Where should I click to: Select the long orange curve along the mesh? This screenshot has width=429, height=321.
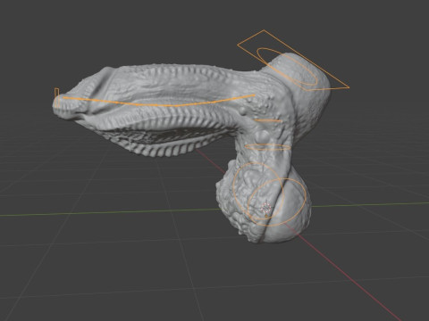159,104
